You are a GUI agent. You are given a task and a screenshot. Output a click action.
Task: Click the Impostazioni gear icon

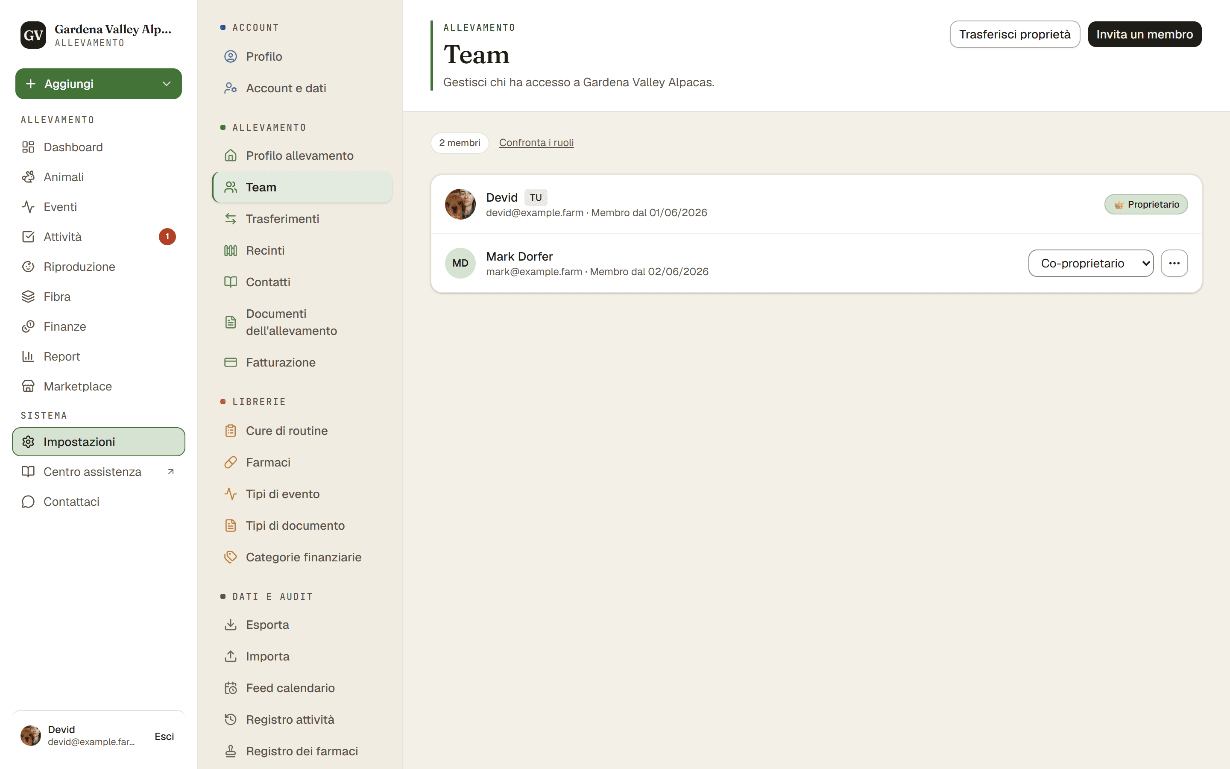point(28,442)
